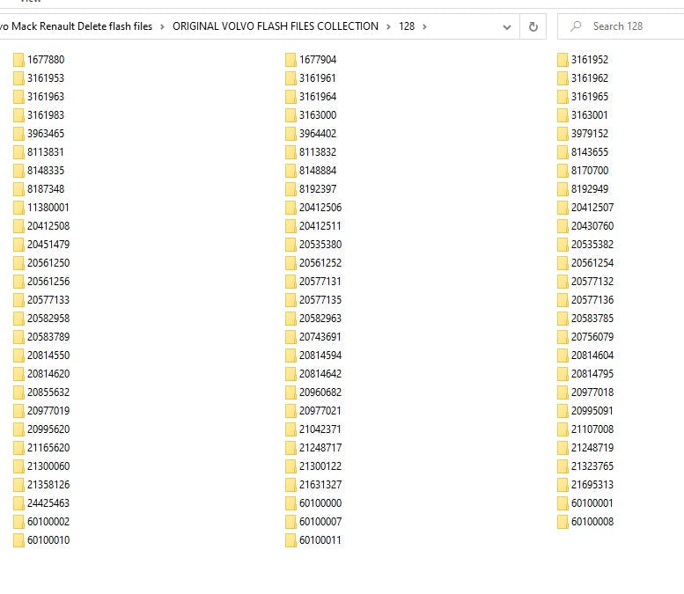Go to Mack Renault Delete flash files breadcrumb
684x594 pixels.
tap(77, 26)
